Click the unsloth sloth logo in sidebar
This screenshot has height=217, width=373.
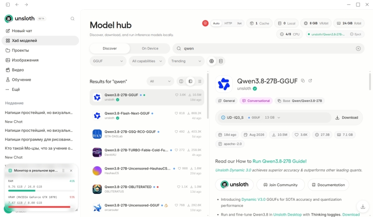coord(8,19)
